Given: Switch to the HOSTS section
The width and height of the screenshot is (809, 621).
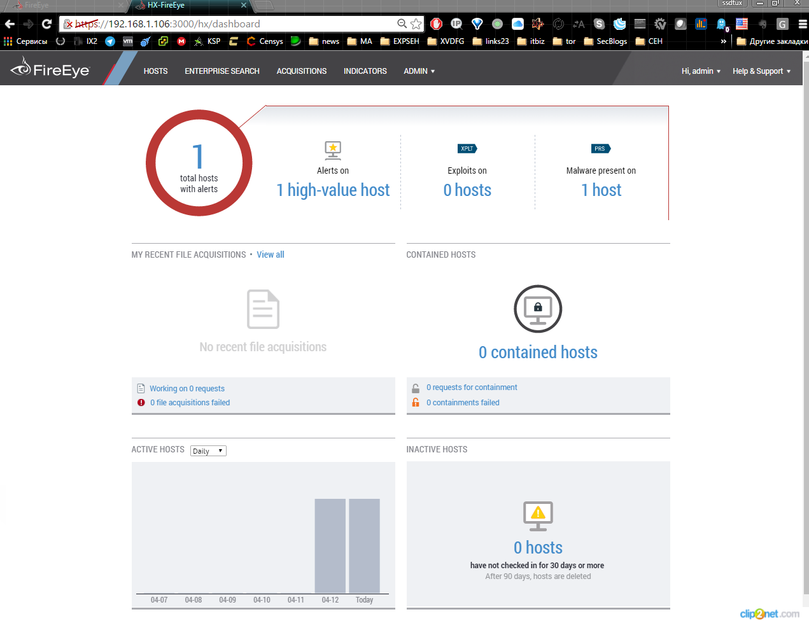Looking at the screenshot, I should click(155, 71).
